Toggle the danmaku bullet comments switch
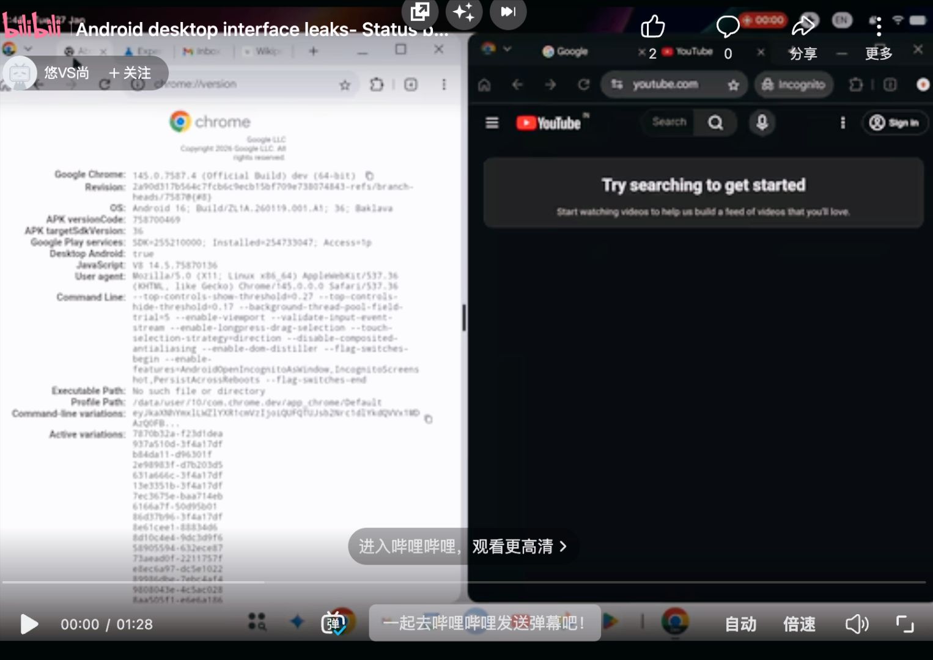Screen dimensions: 933x660 (334, 623)
